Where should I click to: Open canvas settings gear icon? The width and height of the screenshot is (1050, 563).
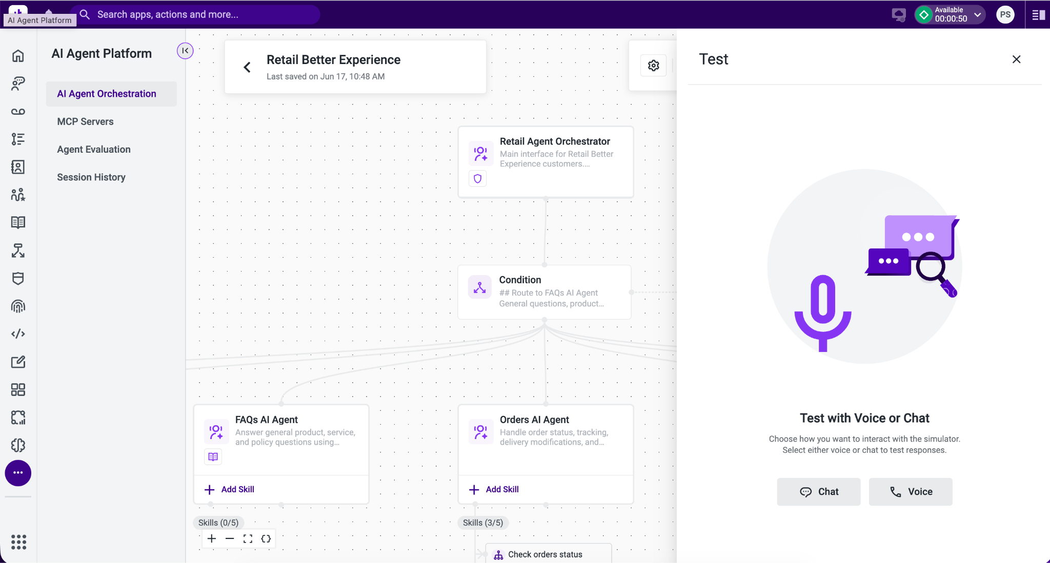(653, 66)
